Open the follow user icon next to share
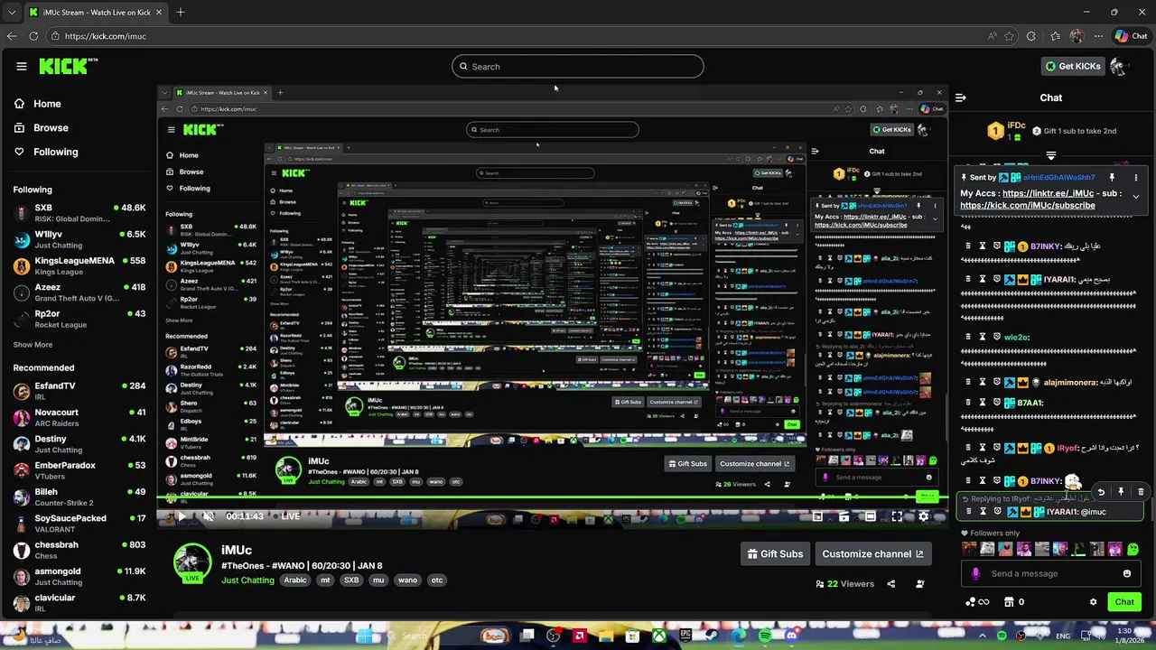Image resolution: width=1156 pixels, height=650 pixels. click(x=919, y=584)
